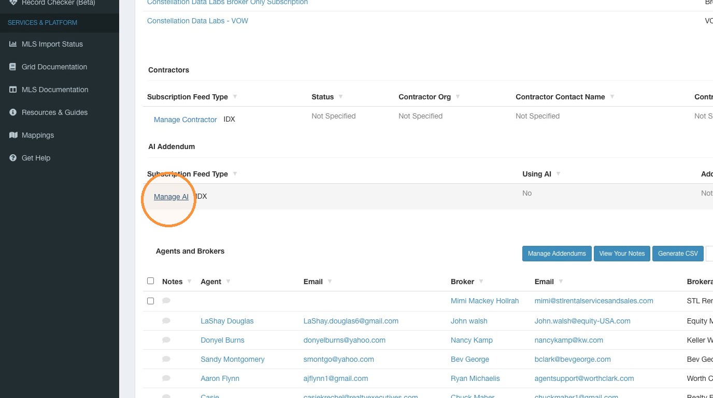The width and height of the screenshot is (713, 398).
Task: Open Contractors Subscription Feed Type column filter
Action: [235, 97]
